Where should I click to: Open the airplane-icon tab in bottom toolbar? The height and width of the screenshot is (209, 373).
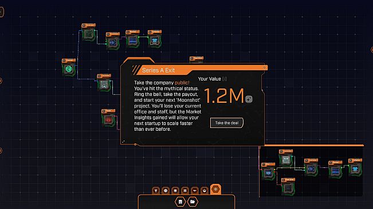195,190
